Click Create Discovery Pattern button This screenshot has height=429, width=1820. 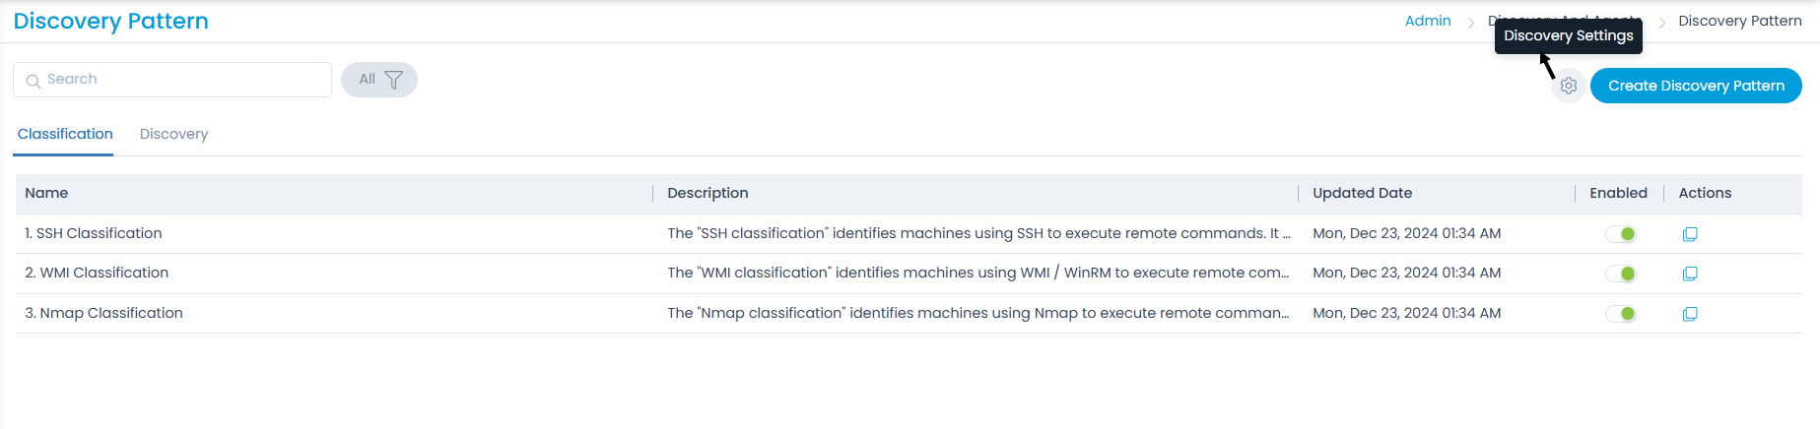tap(1695, 86)
